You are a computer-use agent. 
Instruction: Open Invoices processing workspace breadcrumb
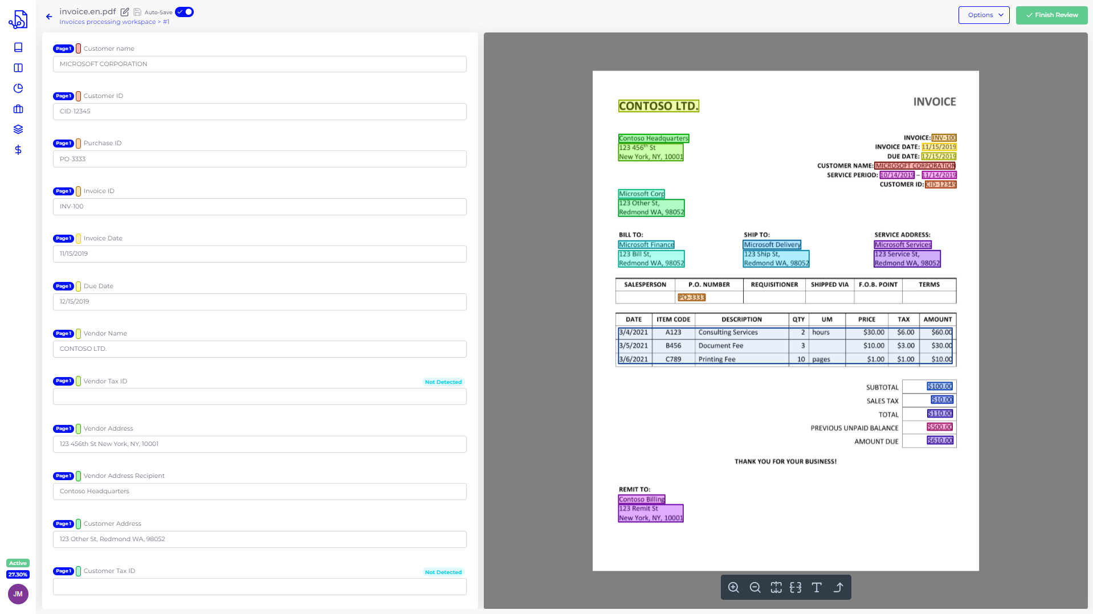(107, 22)
